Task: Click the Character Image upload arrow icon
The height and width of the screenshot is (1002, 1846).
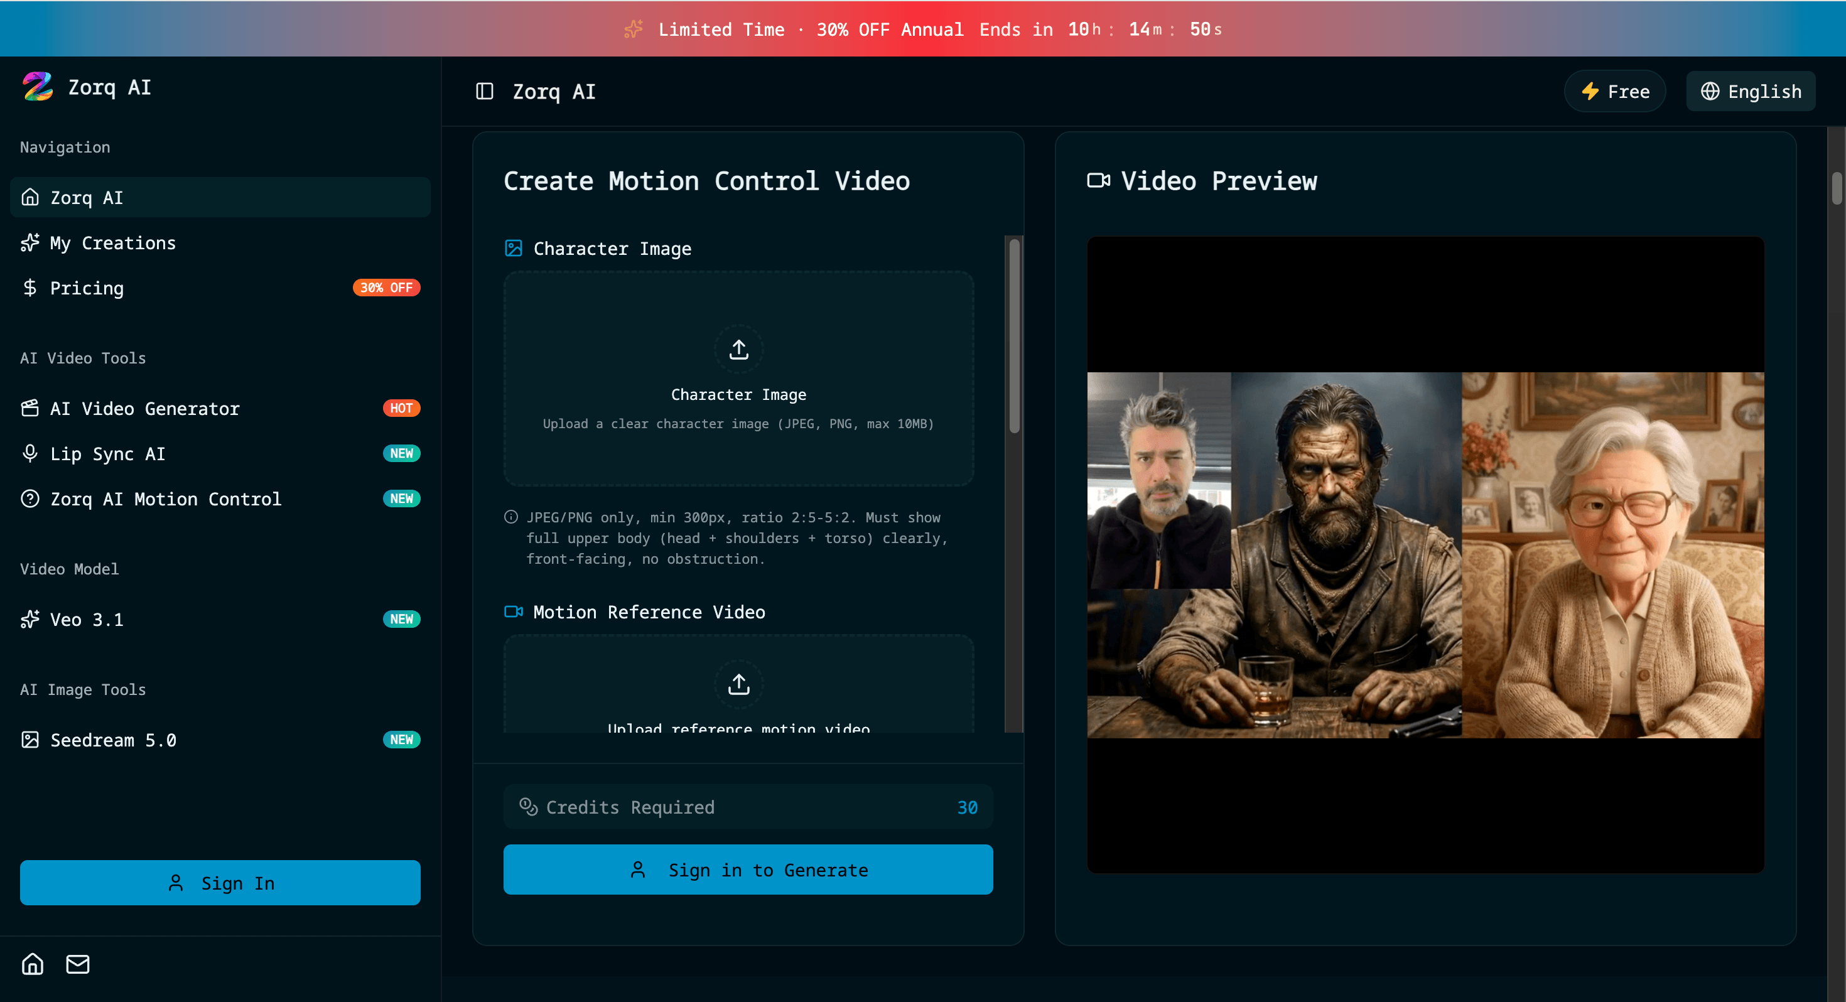Action: click(738, 350)
